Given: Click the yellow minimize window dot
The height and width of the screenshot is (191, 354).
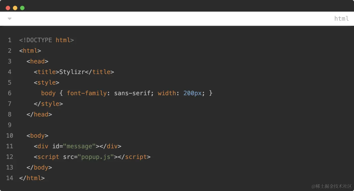Looking at the screenshot, I should [15, 8].
